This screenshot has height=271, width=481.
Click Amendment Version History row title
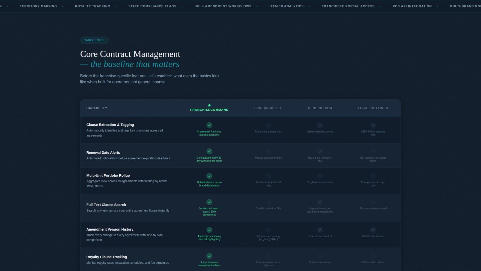(110, 229)
